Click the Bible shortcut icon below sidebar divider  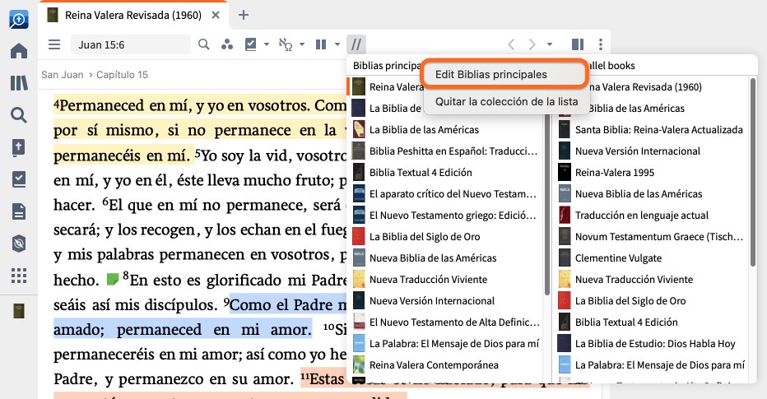click(x=19, y=311)
